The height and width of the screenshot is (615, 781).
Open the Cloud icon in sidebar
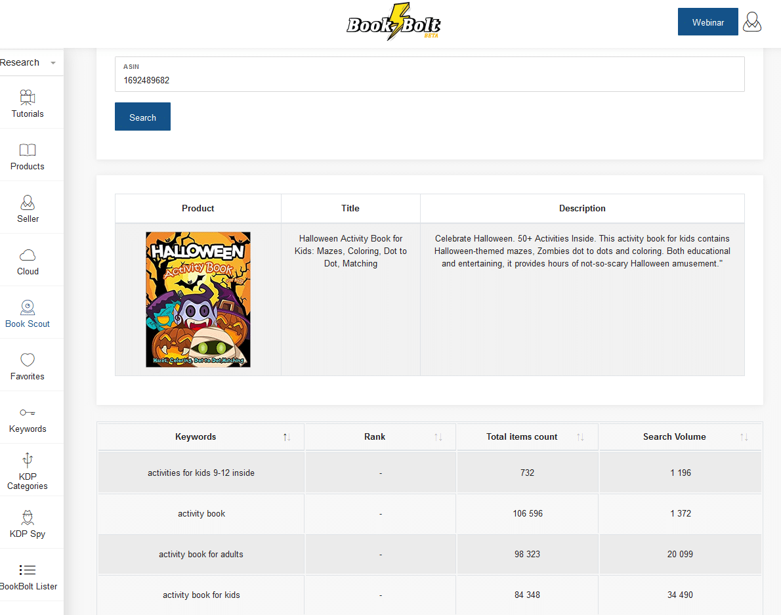click(x=28, y=255)
